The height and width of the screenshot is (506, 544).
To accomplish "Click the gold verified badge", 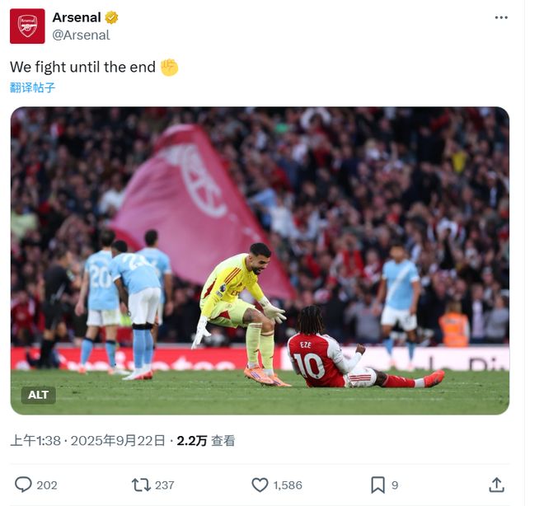I will pos(111,17).
